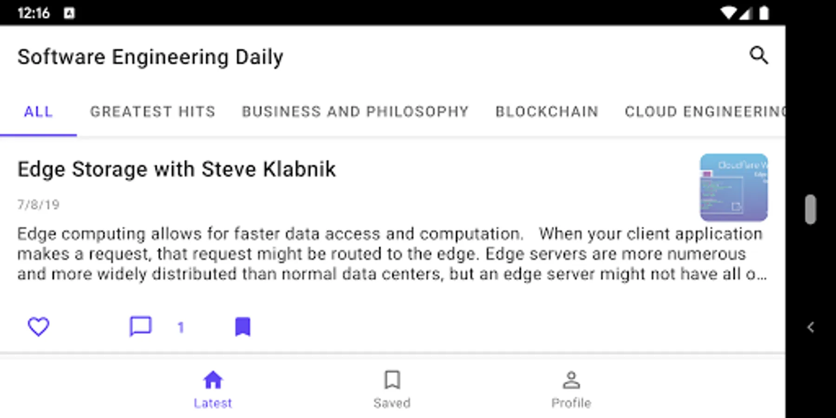Select the Business and Philosophy tab
This screenshot has height=418, width=836.
pos(355,112)
